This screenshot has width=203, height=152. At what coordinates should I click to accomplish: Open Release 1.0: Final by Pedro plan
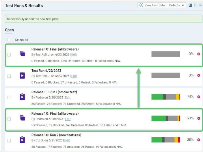pos(55,114)
